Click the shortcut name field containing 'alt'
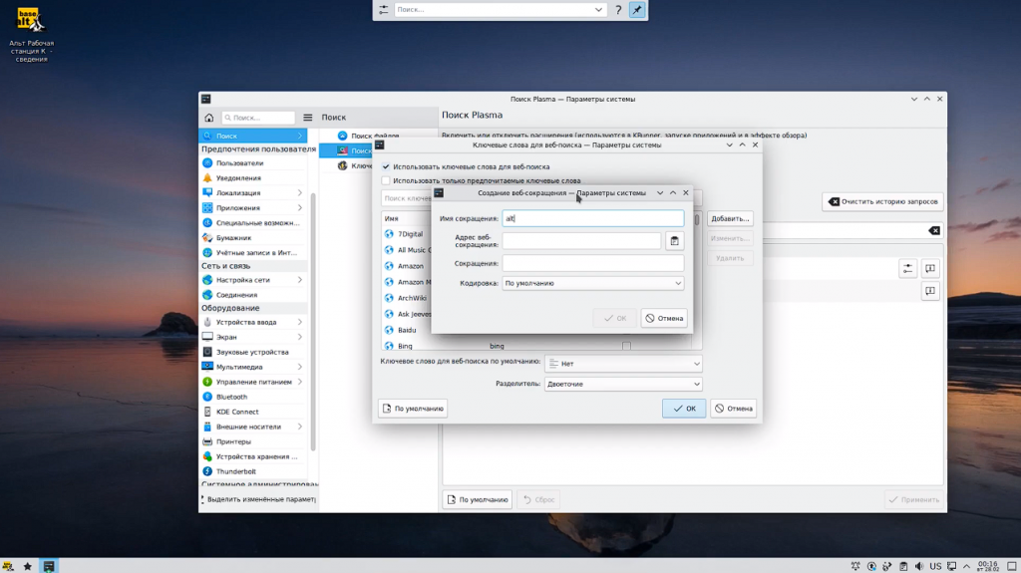The width and height of the screenshot is (1021, 573). pos(592,219)
